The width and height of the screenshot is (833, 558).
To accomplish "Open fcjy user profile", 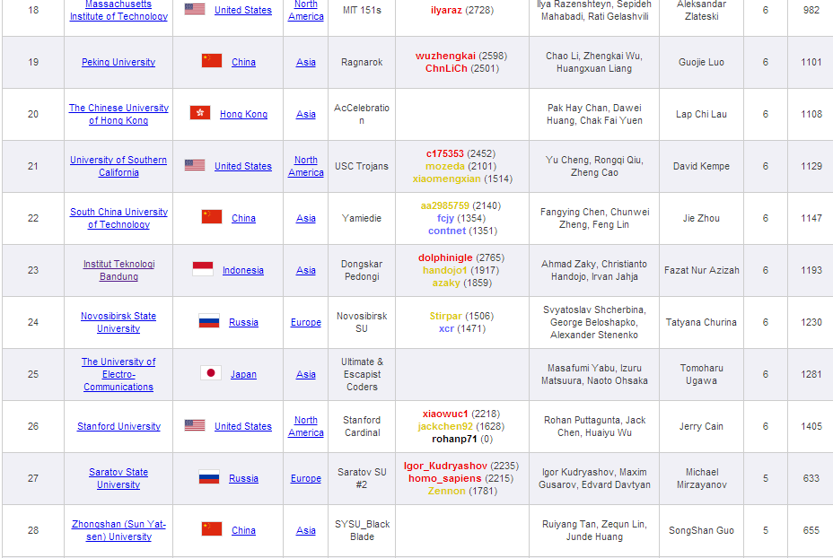I will pyautogui.click(x=445, y=218).
